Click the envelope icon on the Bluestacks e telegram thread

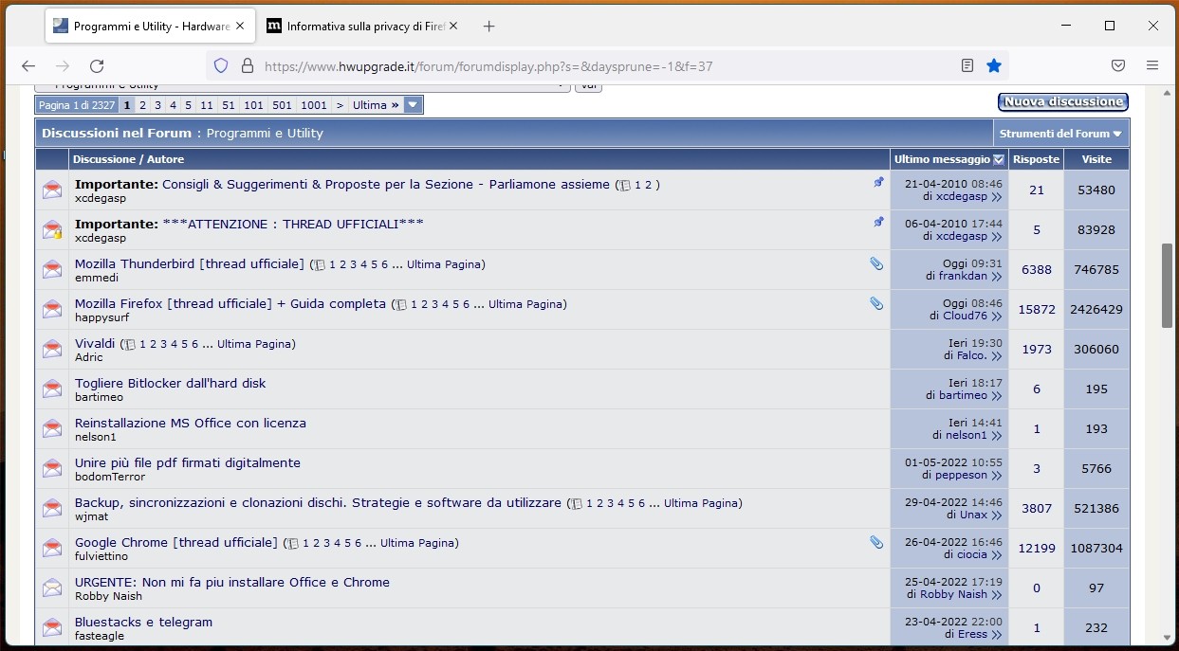tap(52, 627)
